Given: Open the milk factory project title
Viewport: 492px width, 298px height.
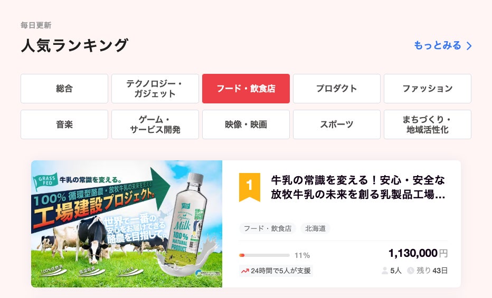Looking at the screenshot, I should [358, 187].
